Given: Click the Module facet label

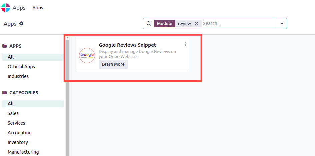Looking at the screenshot, I should point(165,23).
